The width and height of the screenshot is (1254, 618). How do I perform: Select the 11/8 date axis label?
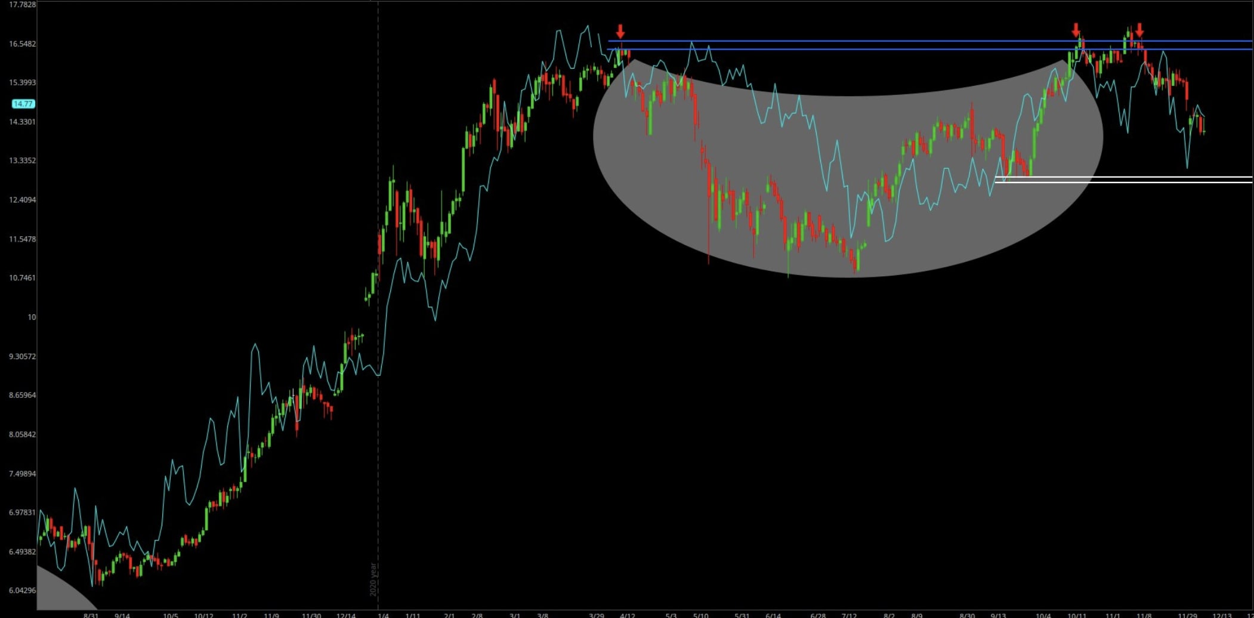[x=1144, y=615]
